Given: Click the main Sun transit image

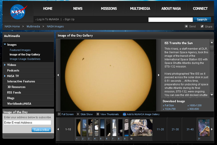Looking at the screenshot, I should [109, 75].
